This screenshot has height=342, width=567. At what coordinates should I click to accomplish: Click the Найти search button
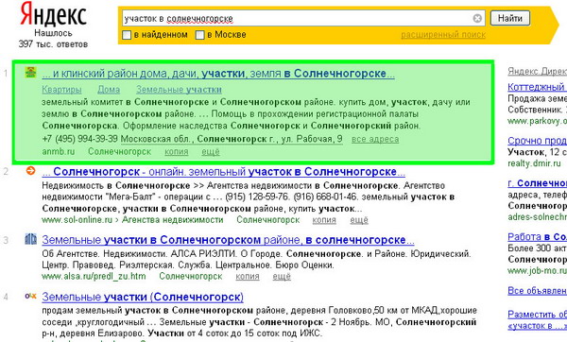pos(510,18)
